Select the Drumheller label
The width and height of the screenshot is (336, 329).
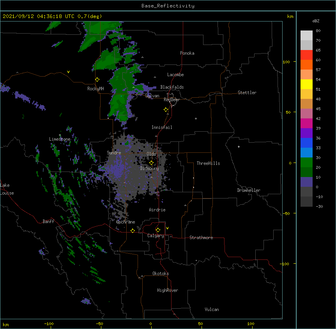(x=249, y=190)
